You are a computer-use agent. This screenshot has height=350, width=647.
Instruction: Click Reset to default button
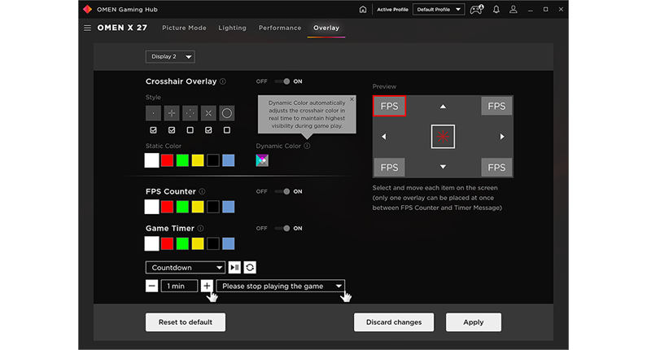186,322
